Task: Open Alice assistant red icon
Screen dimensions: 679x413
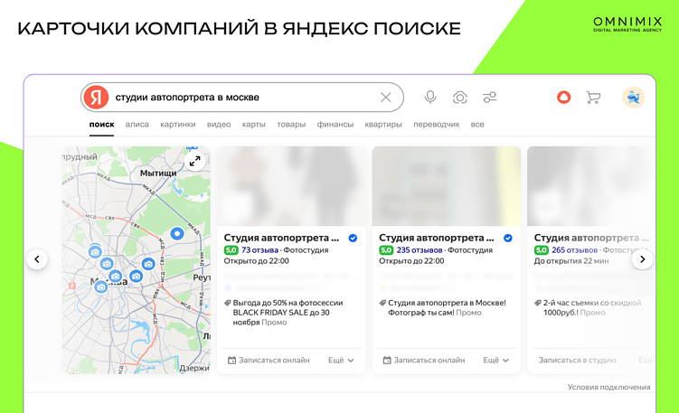Action: click(563, 97)
